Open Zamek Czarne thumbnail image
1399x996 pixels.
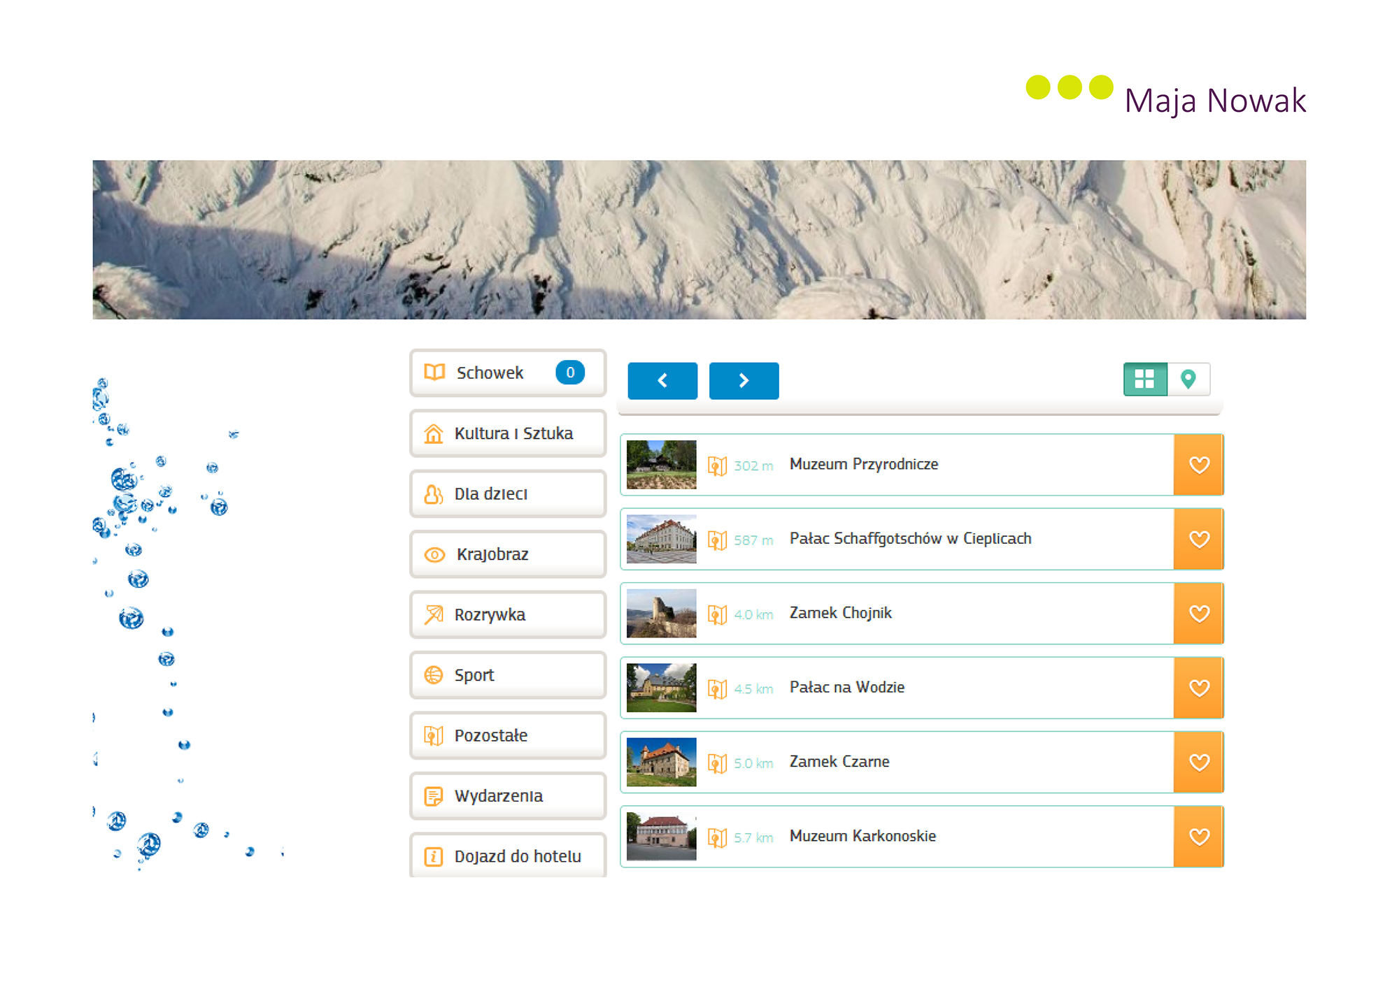[x=662, y=762]
